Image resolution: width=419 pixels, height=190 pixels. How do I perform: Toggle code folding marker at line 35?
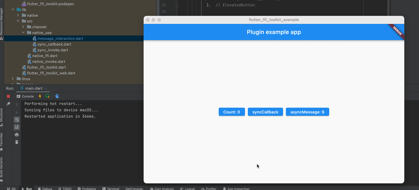(177, 5)
